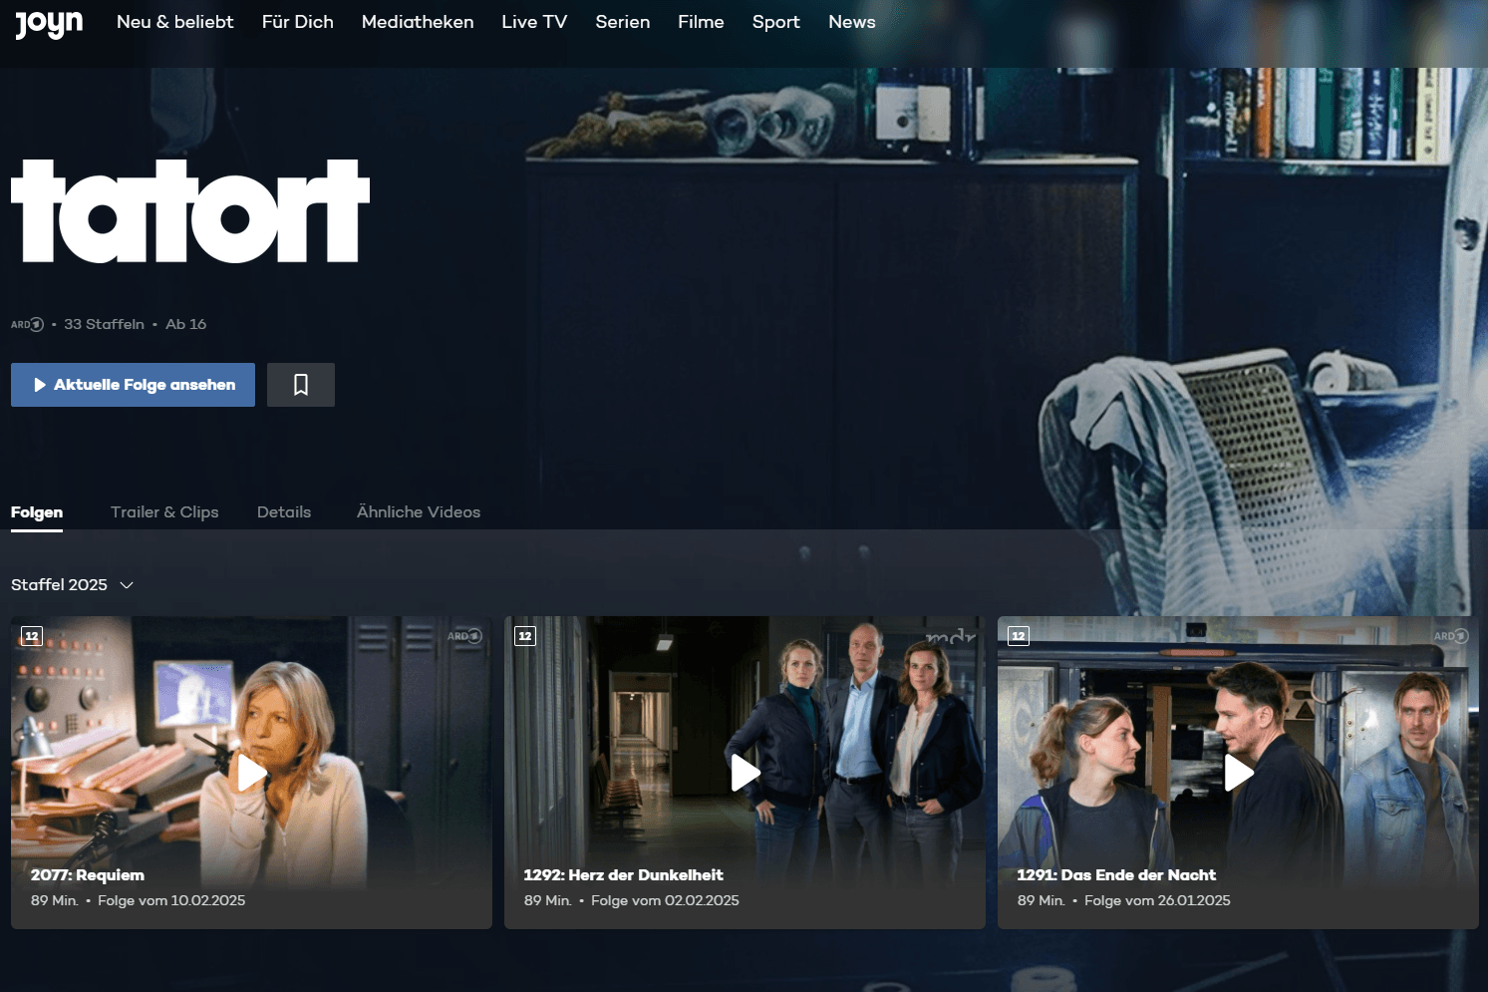
Task: Add Tatort to watchlist with bookmark icon
Action: pyautogui.click(x=301, y=385)
